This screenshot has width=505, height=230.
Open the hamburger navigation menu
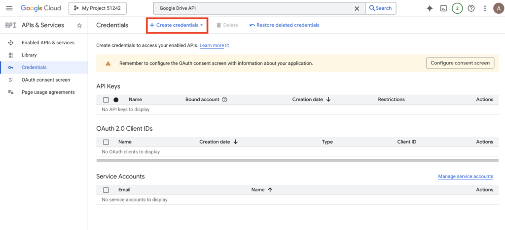[x=9, y=8]
